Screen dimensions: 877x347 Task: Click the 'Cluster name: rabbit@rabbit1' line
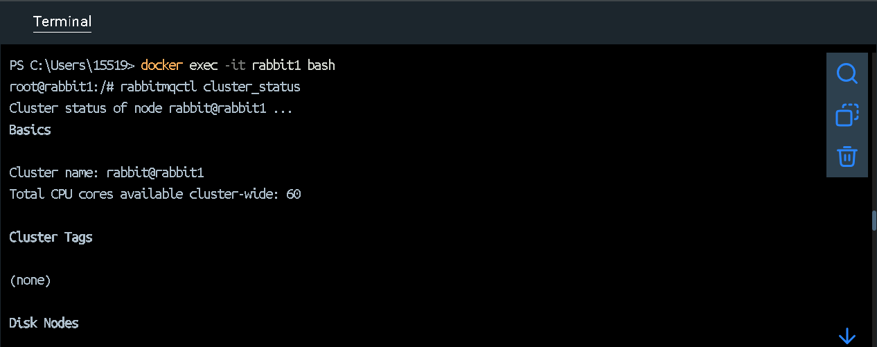(x=107, y=173)
